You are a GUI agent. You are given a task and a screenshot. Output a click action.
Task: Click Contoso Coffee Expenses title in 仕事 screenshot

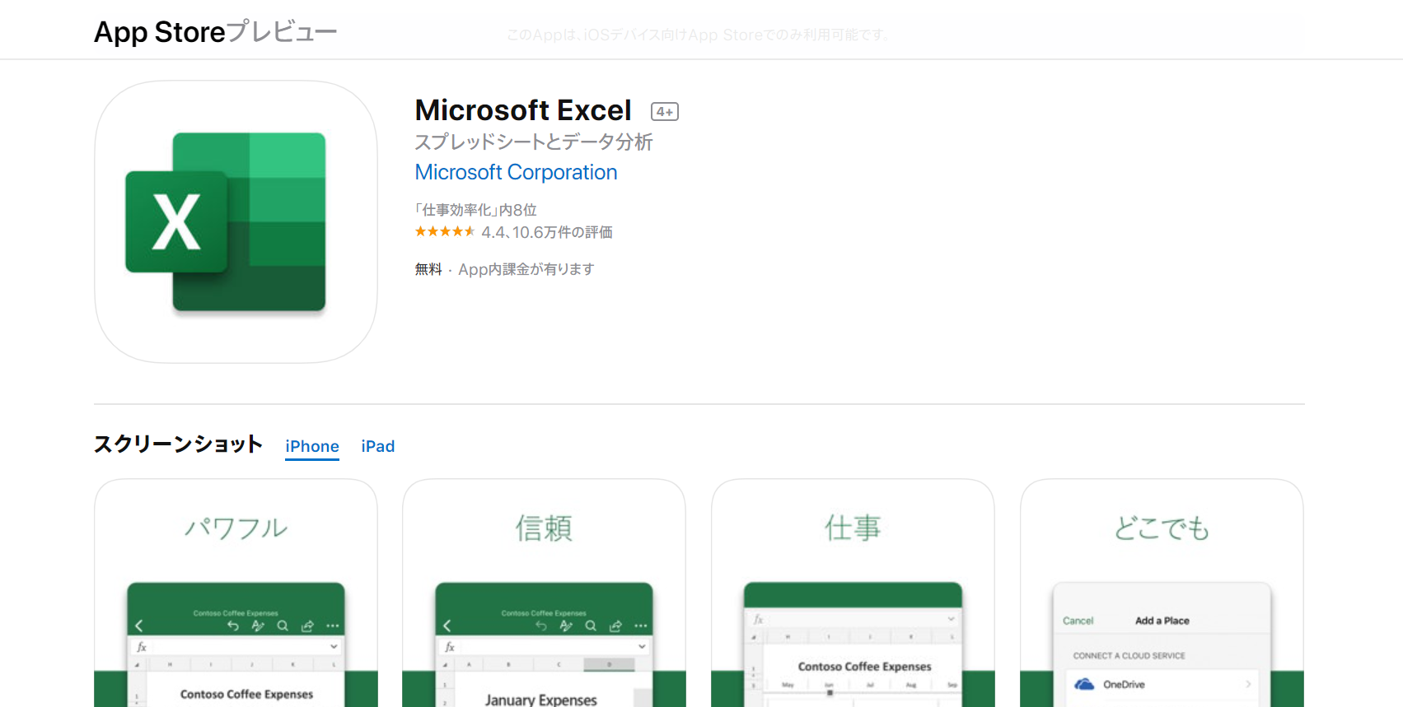coord(864,667)
